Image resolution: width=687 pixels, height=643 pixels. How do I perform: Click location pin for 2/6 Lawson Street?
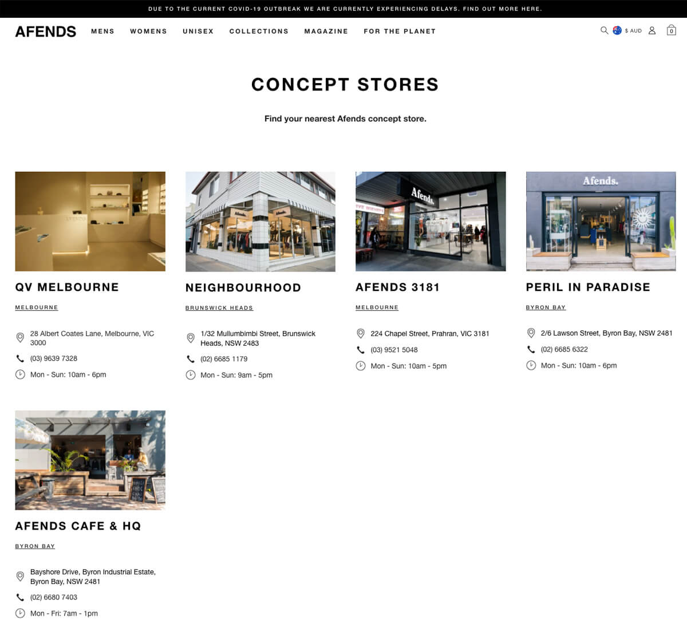click(x=531, y=333)
